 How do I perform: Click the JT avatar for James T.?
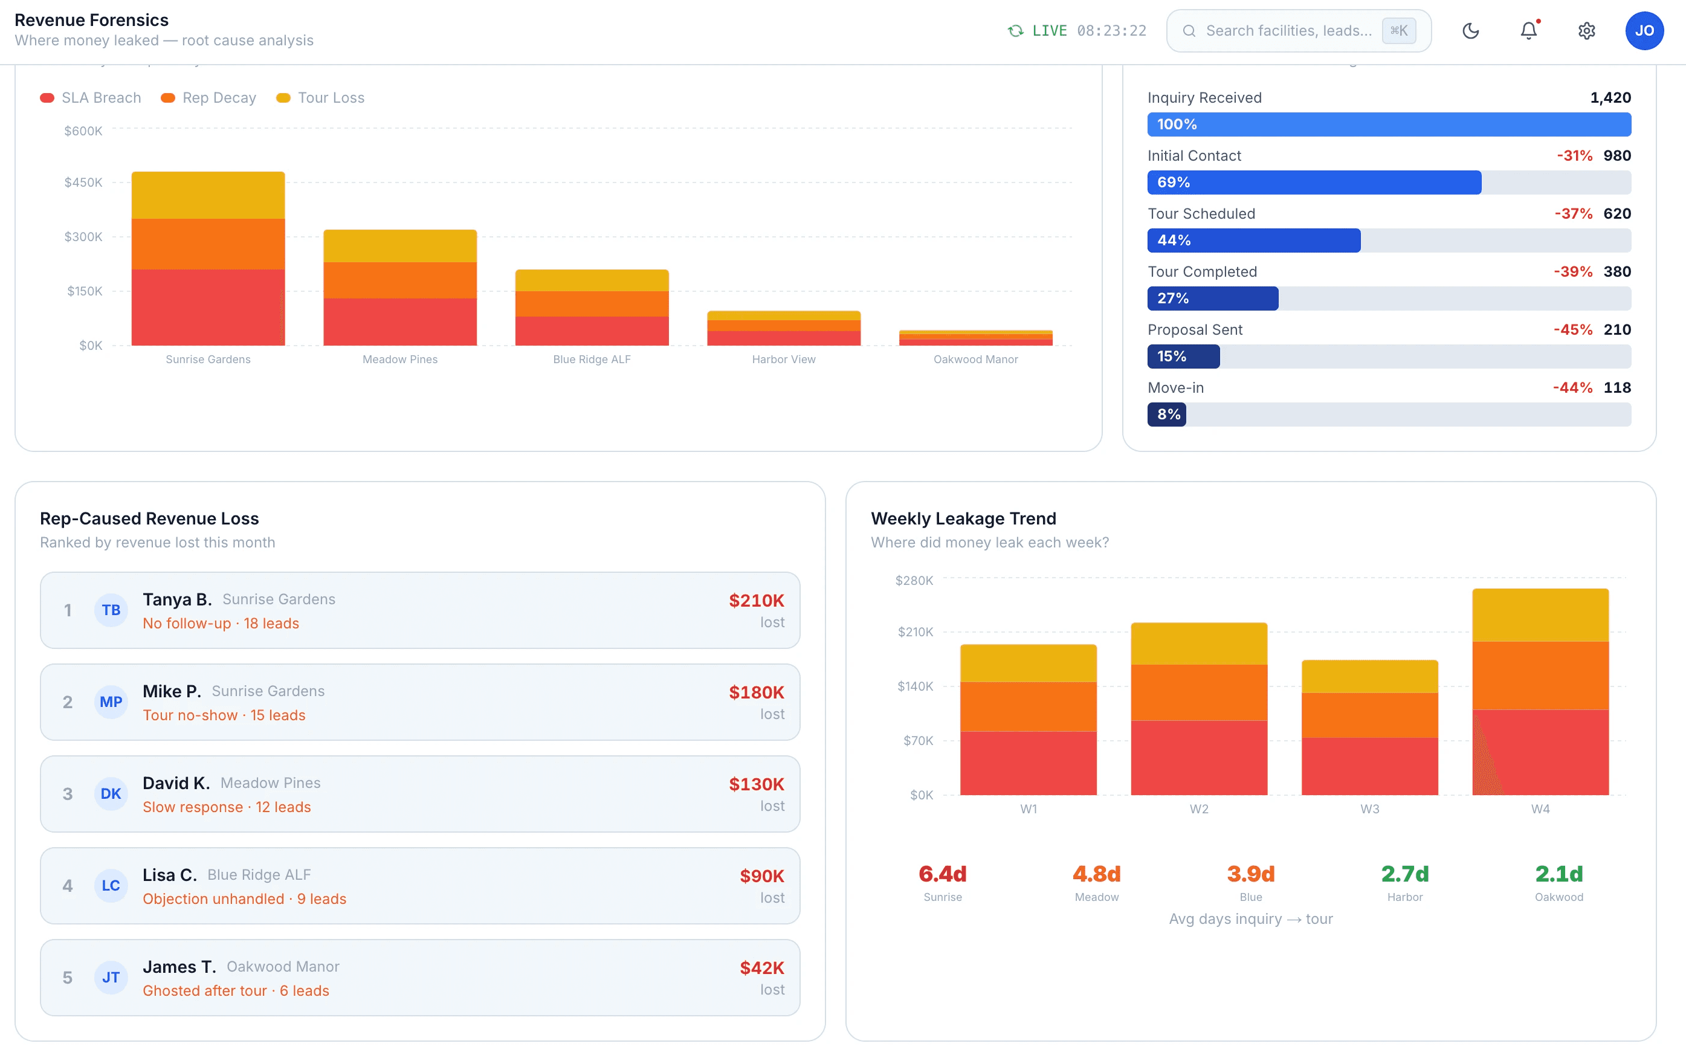[x=111, y=978]
